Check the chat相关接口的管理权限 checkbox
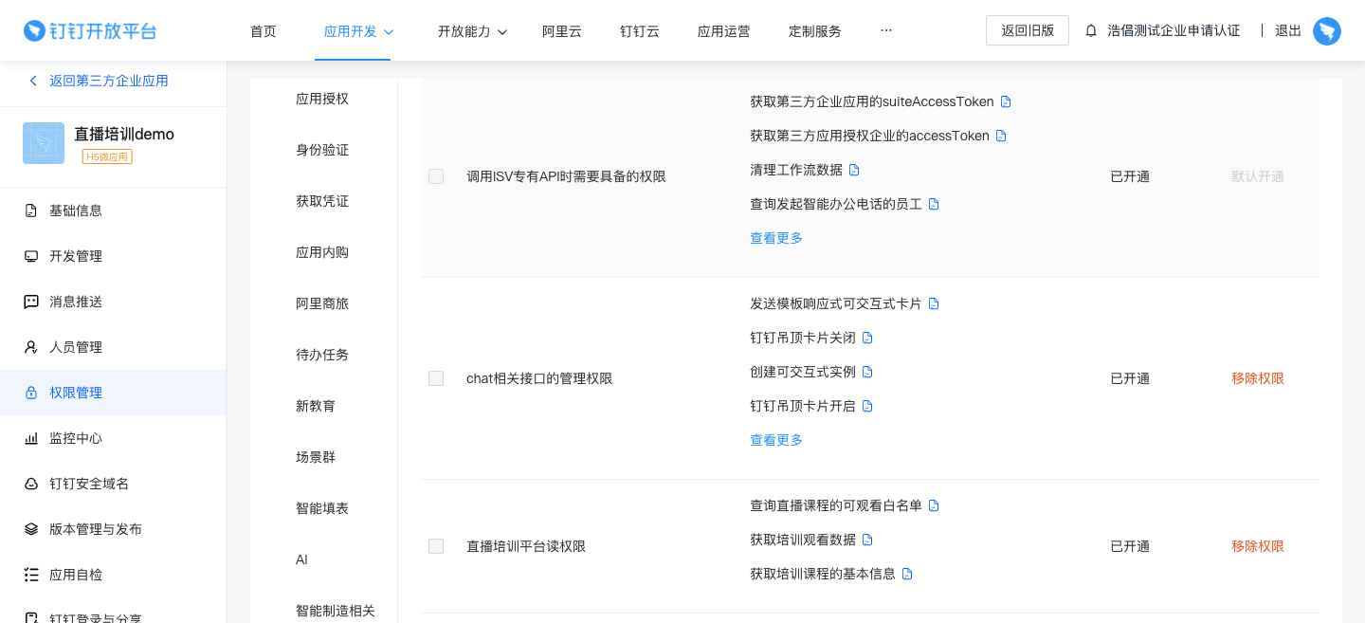The height and width of the screenshot is (623, 1365). 436,377
